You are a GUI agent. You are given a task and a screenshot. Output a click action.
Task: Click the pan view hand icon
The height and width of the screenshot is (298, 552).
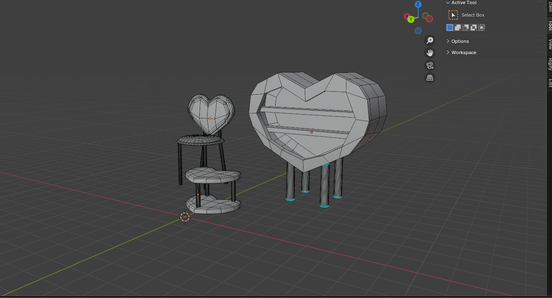coord(429,53)
